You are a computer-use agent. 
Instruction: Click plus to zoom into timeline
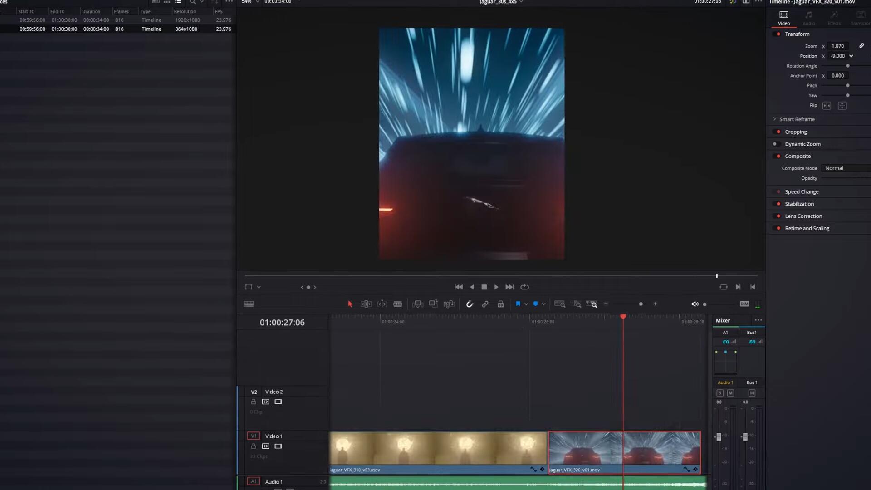click(x=655, y=304)
